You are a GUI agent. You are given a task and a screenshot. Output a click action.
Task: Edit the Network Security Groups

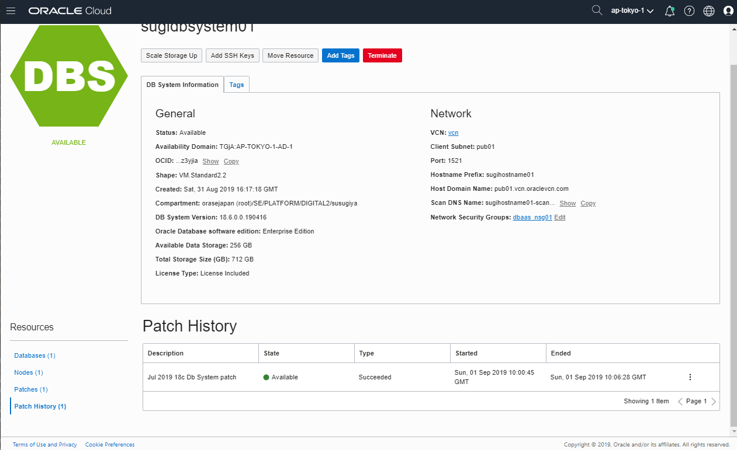pos(560,217)
